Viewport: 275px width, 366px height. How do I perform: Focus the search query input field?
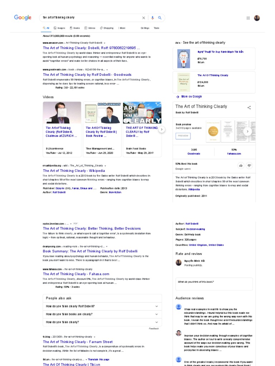[91, 18]
